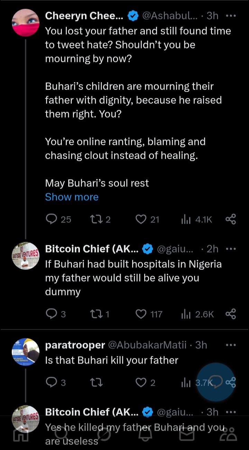Viewport: 249px width, 450px height.
Task: Open Bitcoin Chief's Eastside Ventures avatar
Action: (26, 256)
